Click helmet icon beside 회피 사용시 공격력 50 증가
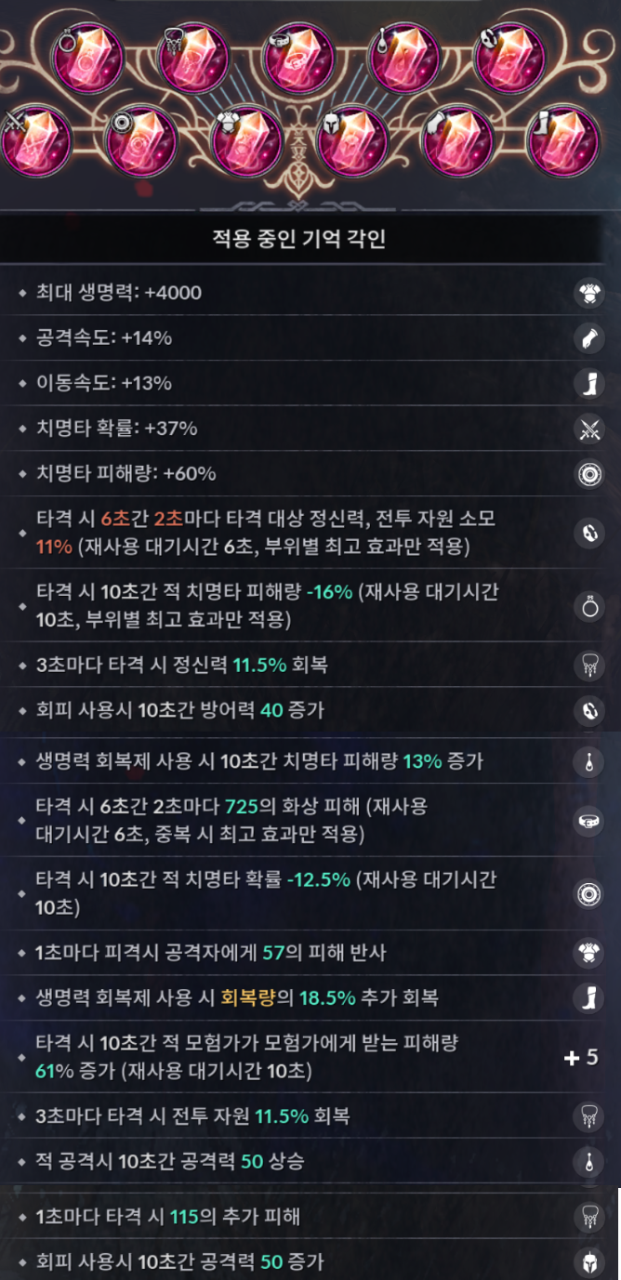 click(x=588, y=1261)
